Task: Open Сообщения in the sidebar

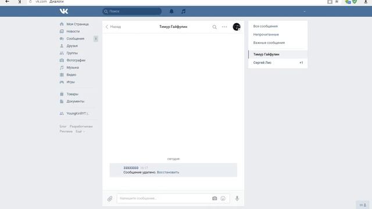Action: pyautogui.click(x=76, y=39)
